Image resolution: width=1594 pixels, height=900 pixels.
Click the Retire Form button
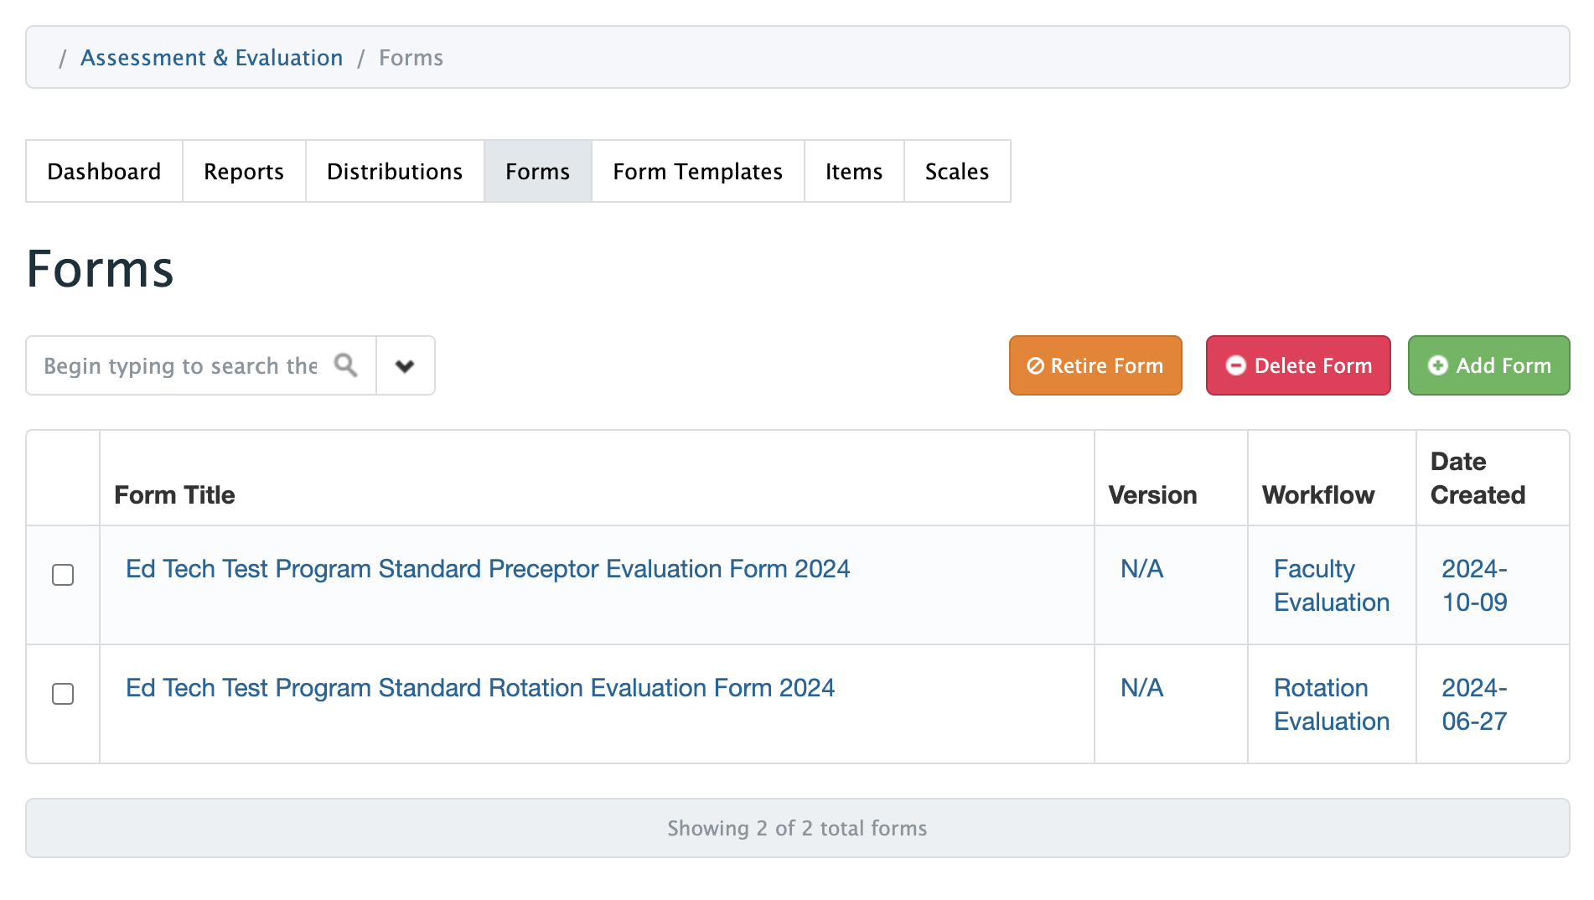pos(1095,366)
